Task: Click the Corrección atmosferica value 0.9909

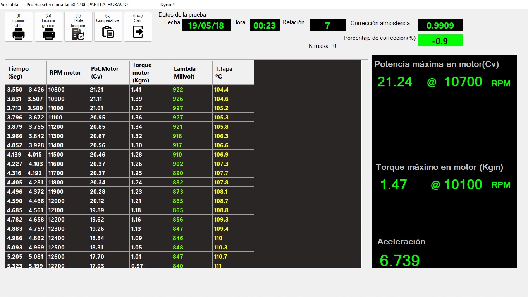Action: [x=440, y=25]
